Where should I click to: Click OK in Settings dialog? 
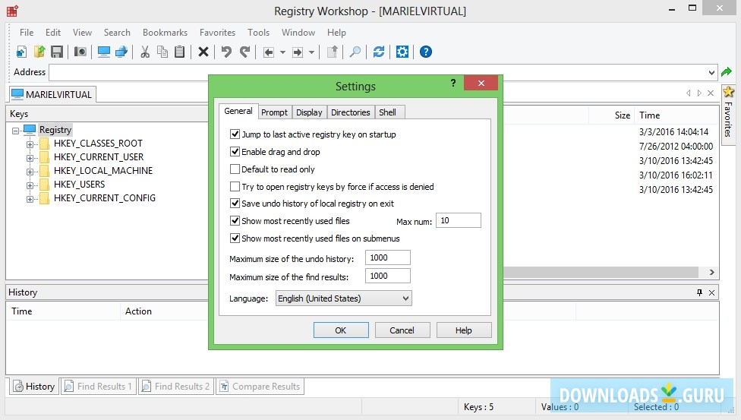tap(341, 330)
